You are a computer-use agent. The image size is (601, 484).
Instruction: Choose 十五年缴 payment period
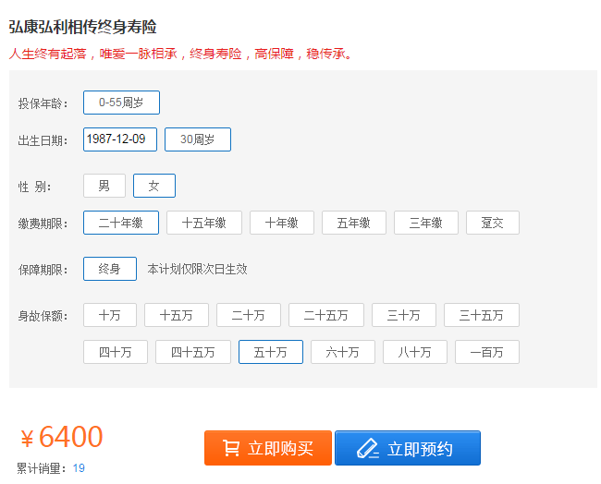coord(204,223)
